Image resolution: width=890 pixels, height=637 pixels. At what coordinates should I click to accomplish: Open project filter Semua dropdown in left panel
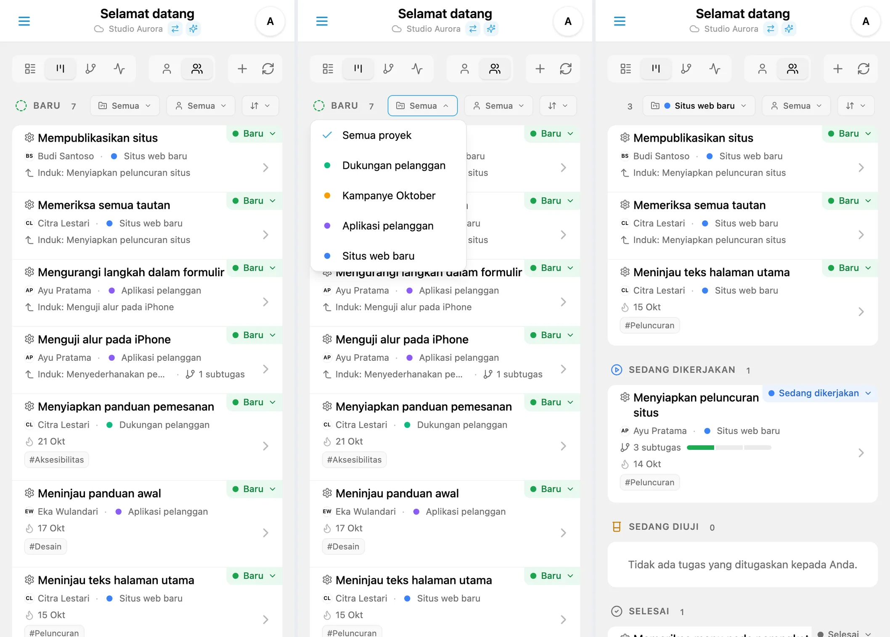click(125, 106)
